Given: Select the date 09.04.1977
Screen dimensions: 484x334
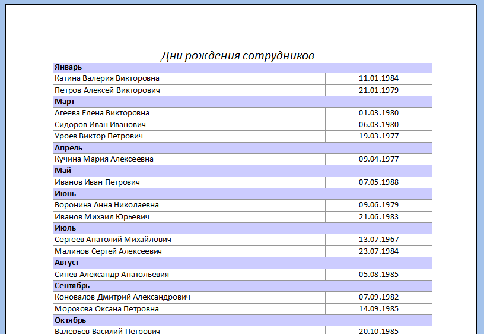Looking at the screenshot, I should pos(378,159).
